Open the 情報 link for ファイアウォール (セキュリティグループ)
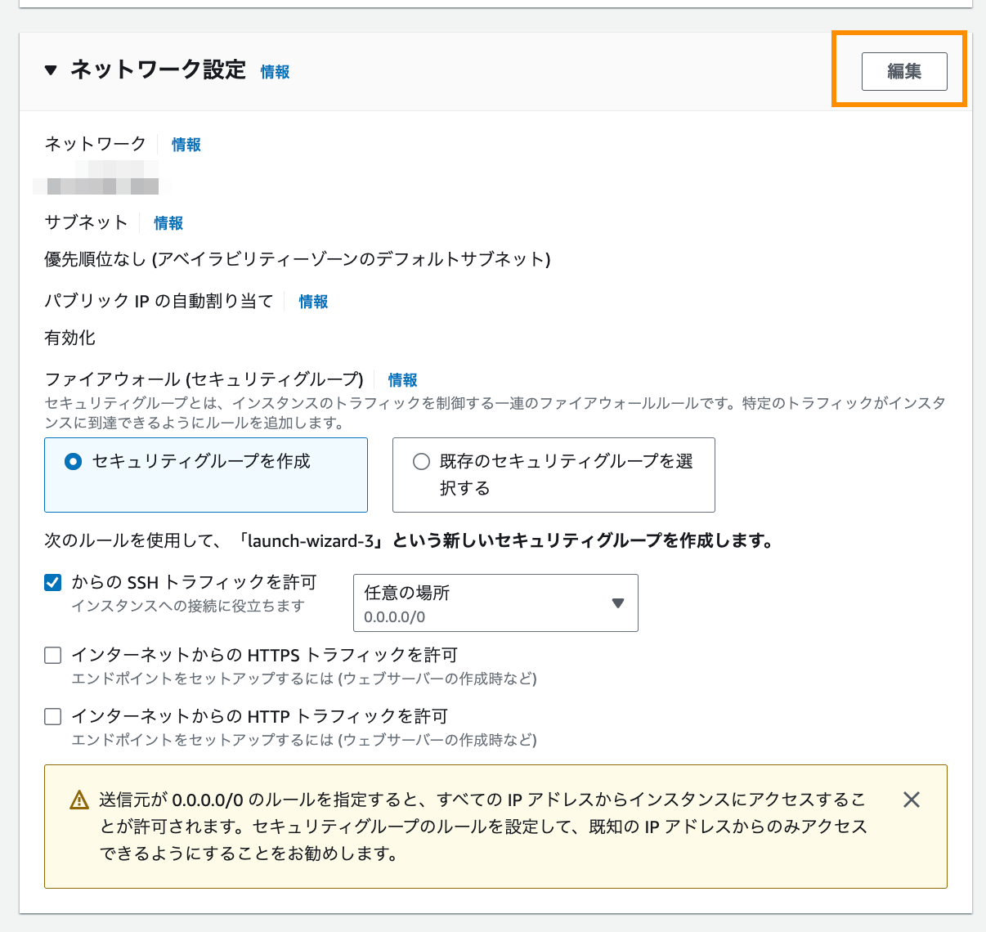This screenshot has height=932, width=986. (x=401, y=380)
